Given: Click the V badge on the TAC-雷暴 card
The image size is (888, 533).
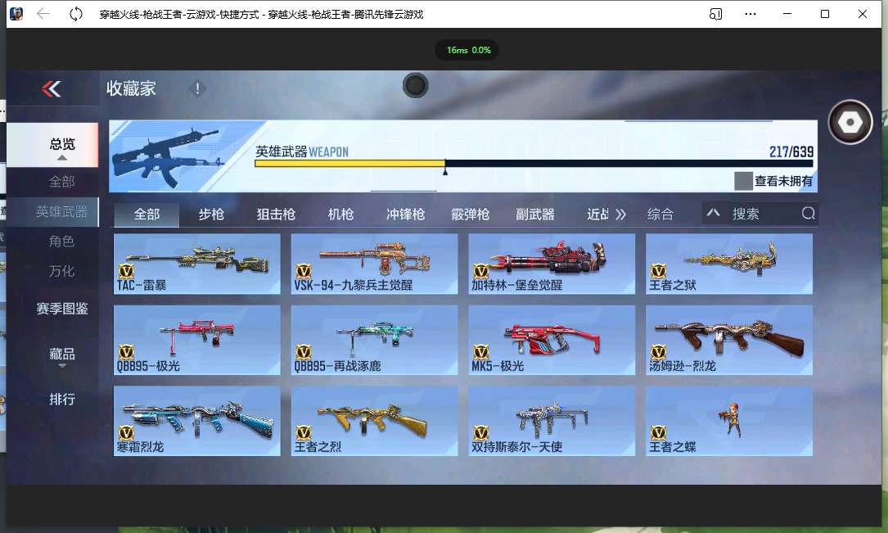Looking at the screenshot, I should point(126,271).
